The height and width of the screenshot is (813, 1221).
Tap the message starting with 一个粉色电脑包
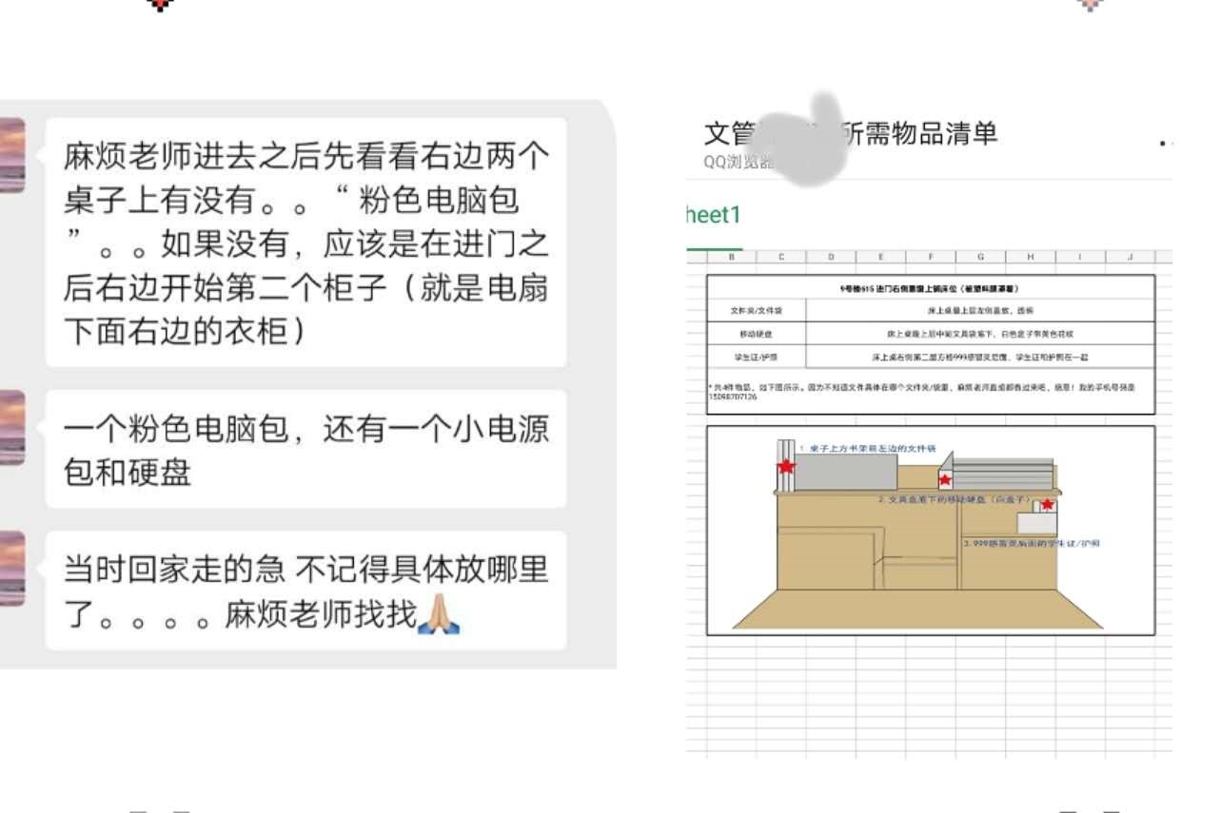click(x=305, y=449)
